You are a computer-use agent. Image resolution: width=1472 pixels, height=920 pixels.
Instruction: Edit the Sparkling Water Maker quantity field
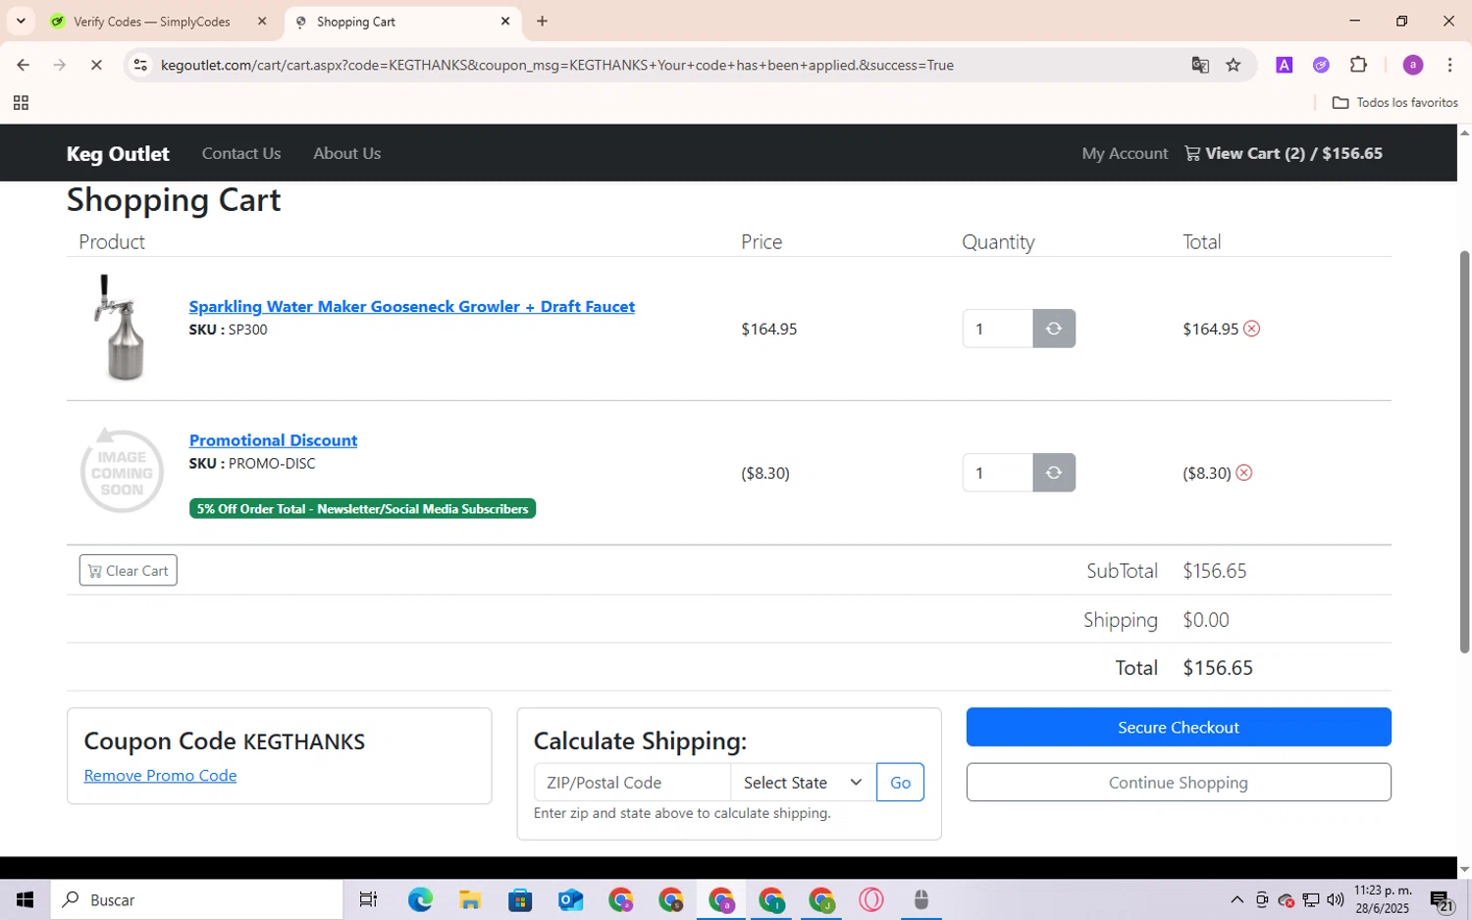[x=998, y=329]
